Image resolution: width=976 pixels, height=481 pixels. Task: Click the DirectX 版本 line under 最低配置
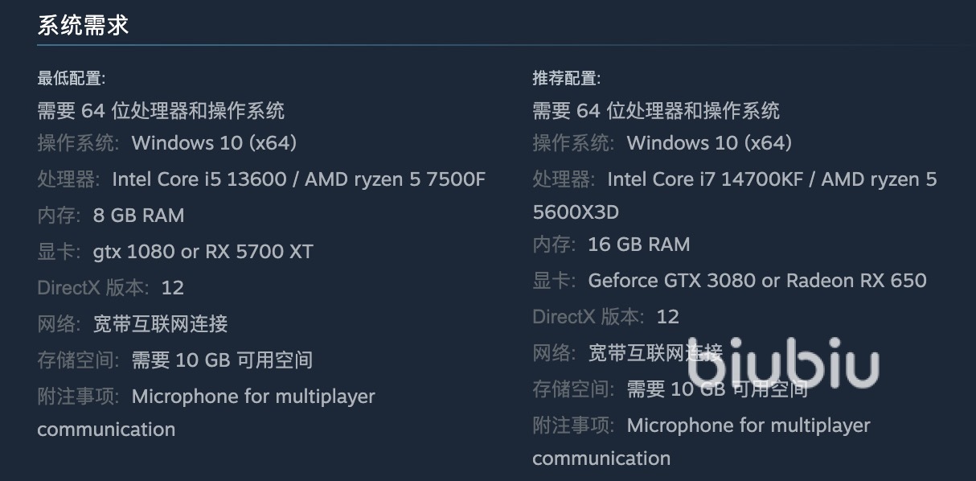(110, 288)
